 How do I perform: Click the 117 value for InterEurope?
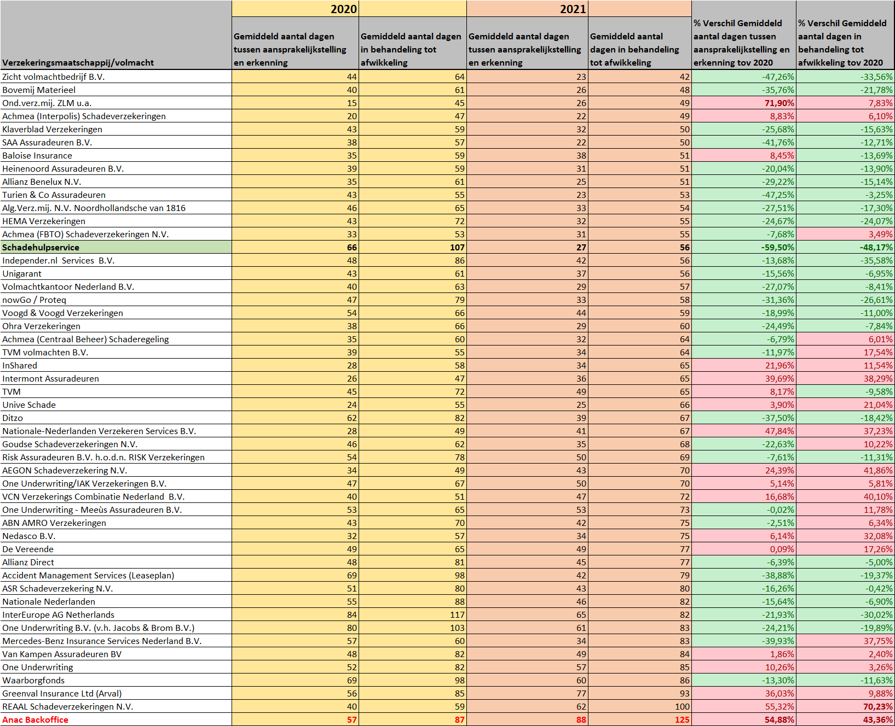click(x=413, y=614)
